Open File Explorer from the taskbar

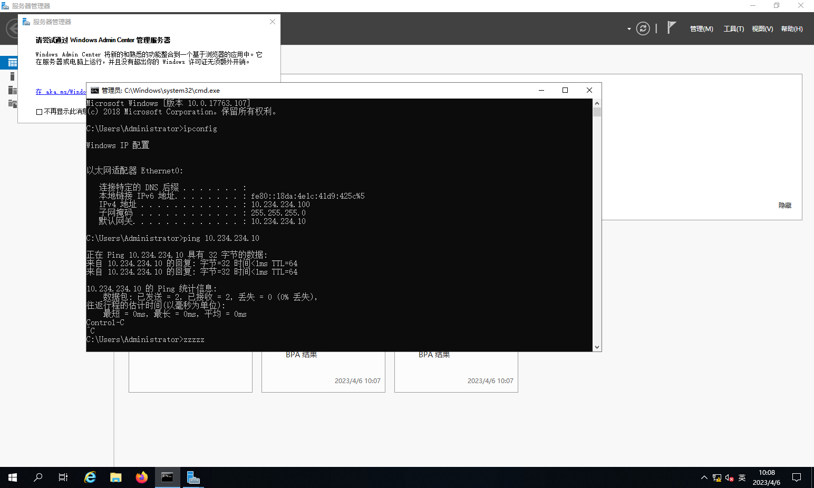pyautogui.click(x=115, y=477)
